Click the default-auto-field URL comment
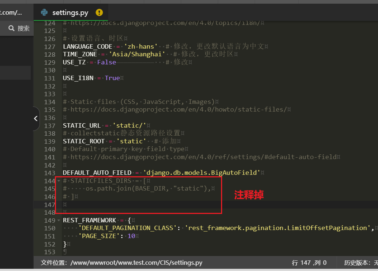The width and height of the screenshot is (378, 271). coord(200,157)
